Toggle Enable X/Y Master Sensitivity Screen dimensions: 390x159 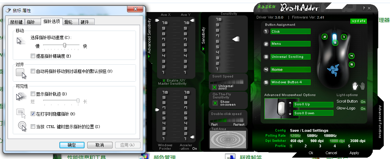coord(164,81)
